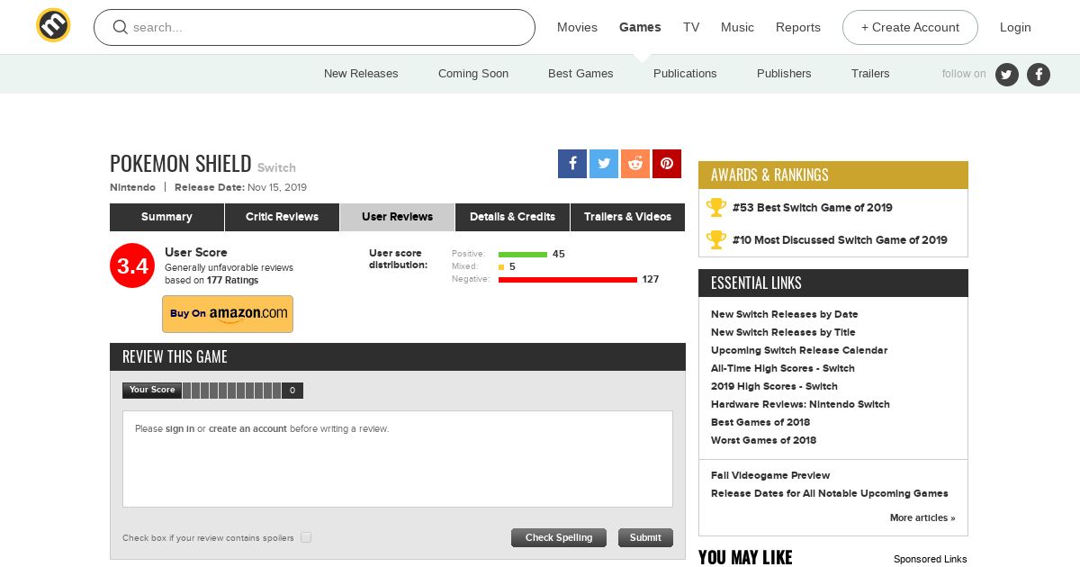The height and width of the screenshot is (567, 1080).
Task: Click the Create Account button
Action: (910, 27)
